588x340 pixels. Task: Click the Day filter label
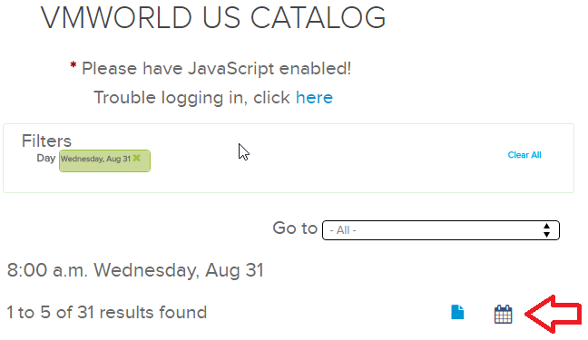(x=46, y=158)
